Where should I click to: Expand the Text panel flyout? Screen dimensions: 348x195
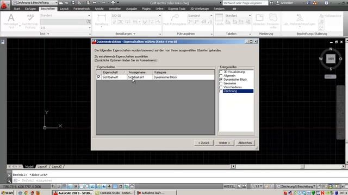[45, 34]
